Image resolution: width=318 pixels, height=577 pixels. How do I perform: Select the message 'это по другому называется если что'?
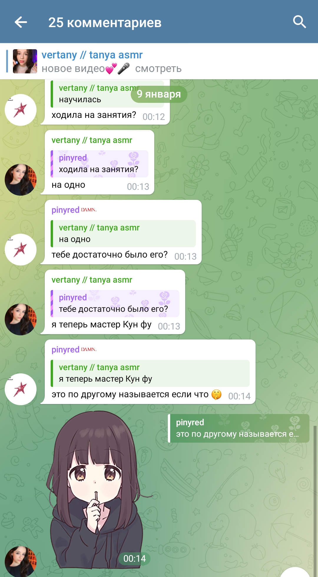click(x=130, y=394)
